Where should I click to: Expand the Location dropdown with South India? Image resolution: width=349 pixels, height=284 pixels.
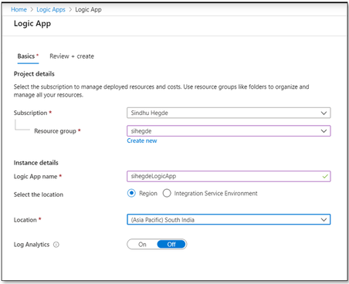229,220
